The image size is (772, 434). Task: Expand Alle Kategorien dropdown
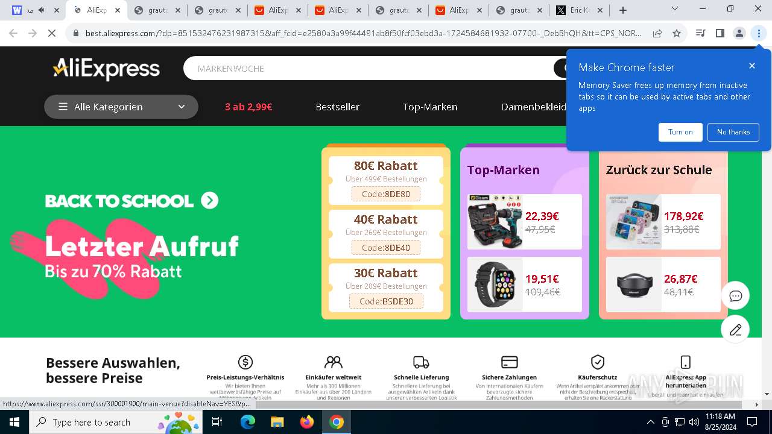click(x=121, y=107)
